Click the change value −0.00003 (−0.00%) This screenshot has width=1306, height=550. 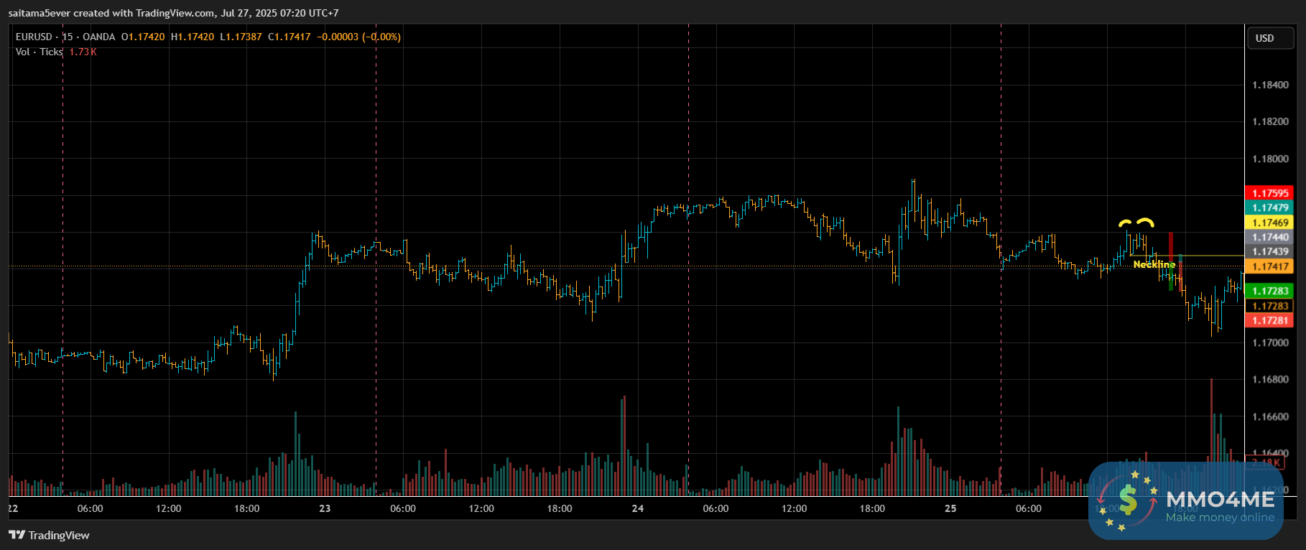tap(359, 37)
